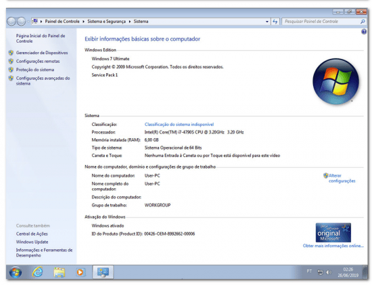Click the 6,00 GB memory value
This screenshot has width=372, height=285.
(x=152, y=140)
